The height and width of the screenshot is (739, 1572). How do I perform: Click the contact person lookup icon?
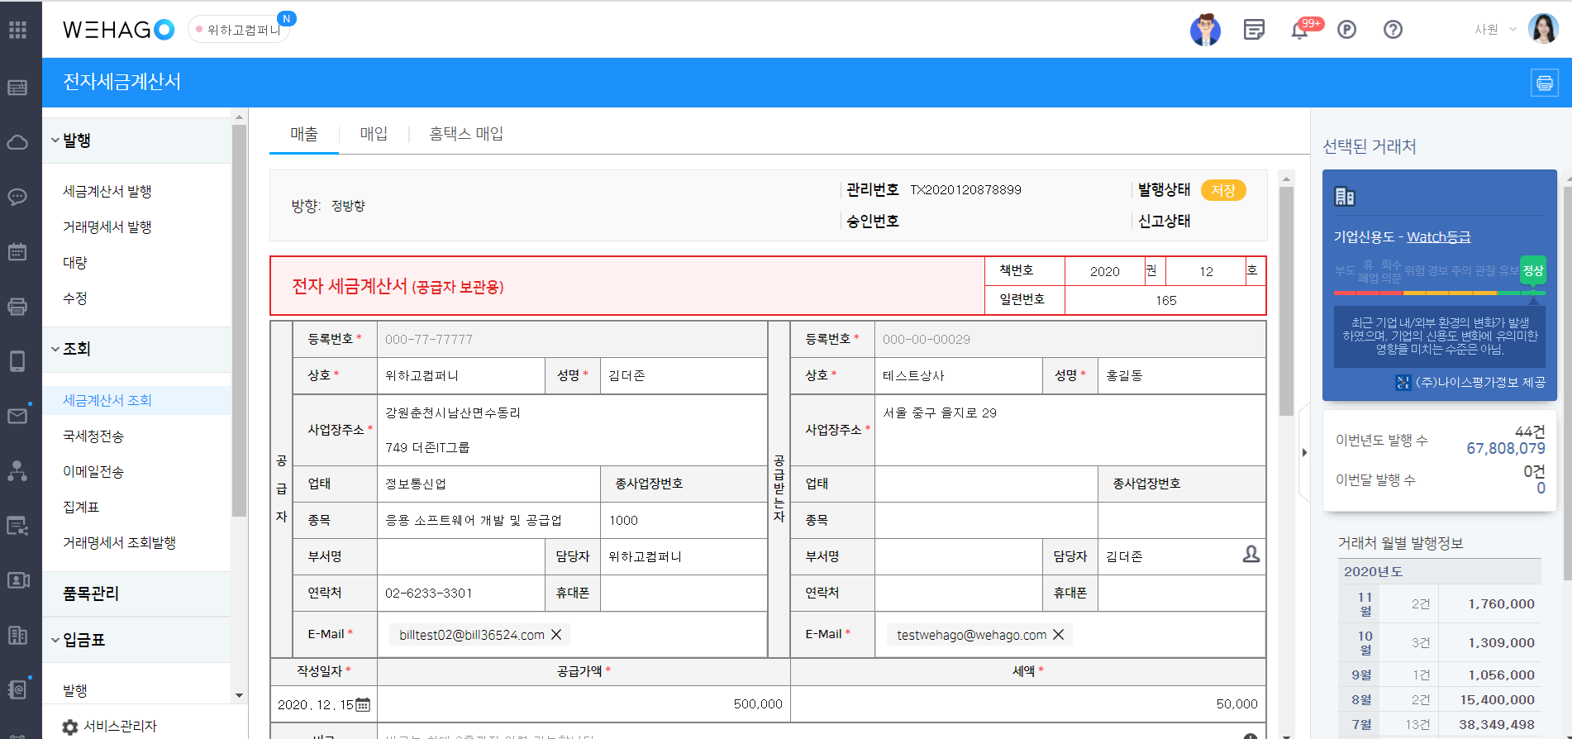point(1251,555)
